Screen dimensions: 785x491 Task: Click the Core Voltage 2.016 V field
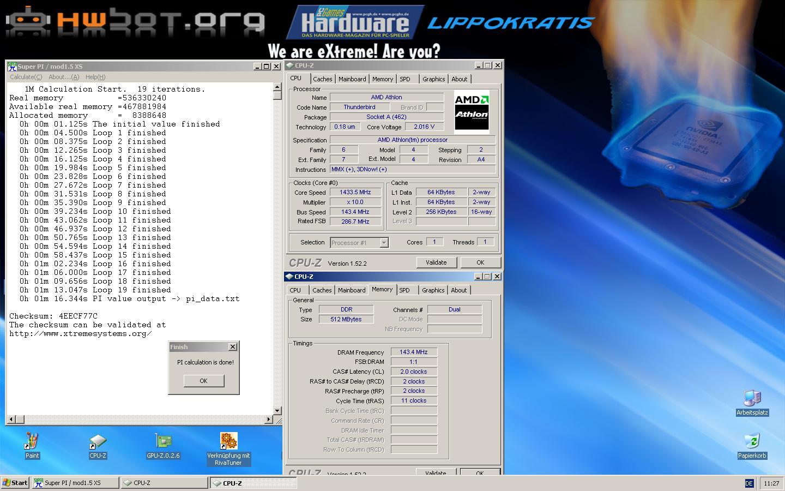tap(425, 127)
